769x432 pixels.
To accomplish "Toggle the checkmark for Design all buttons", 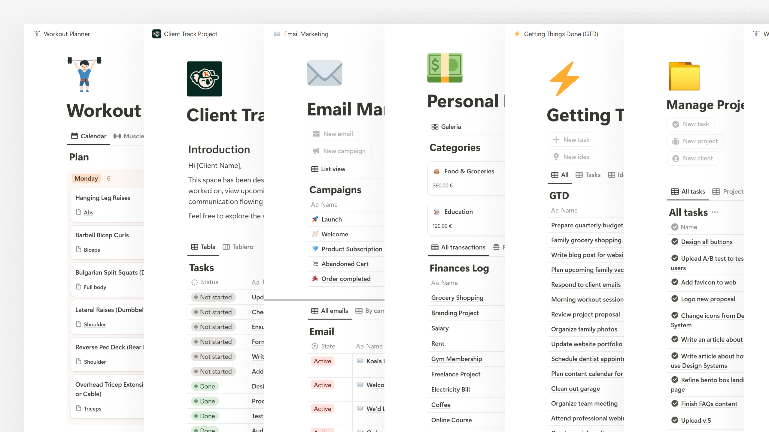I will pos(675,241).
